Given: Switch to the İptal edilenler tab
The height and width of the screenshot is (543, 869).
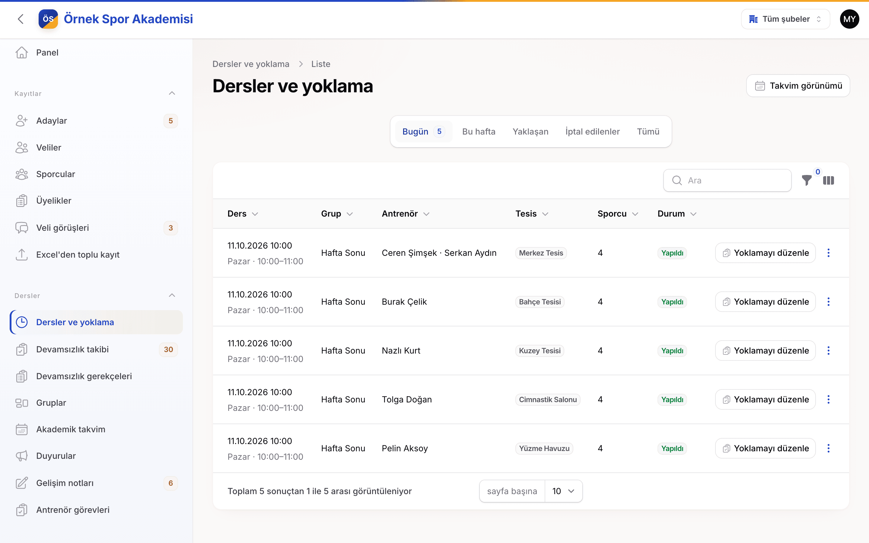Looking at the screenshot, I should tap(593, 132).
